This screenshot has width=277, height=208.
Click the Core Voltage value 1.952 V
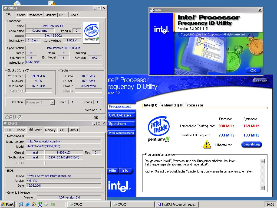point(72,41)
